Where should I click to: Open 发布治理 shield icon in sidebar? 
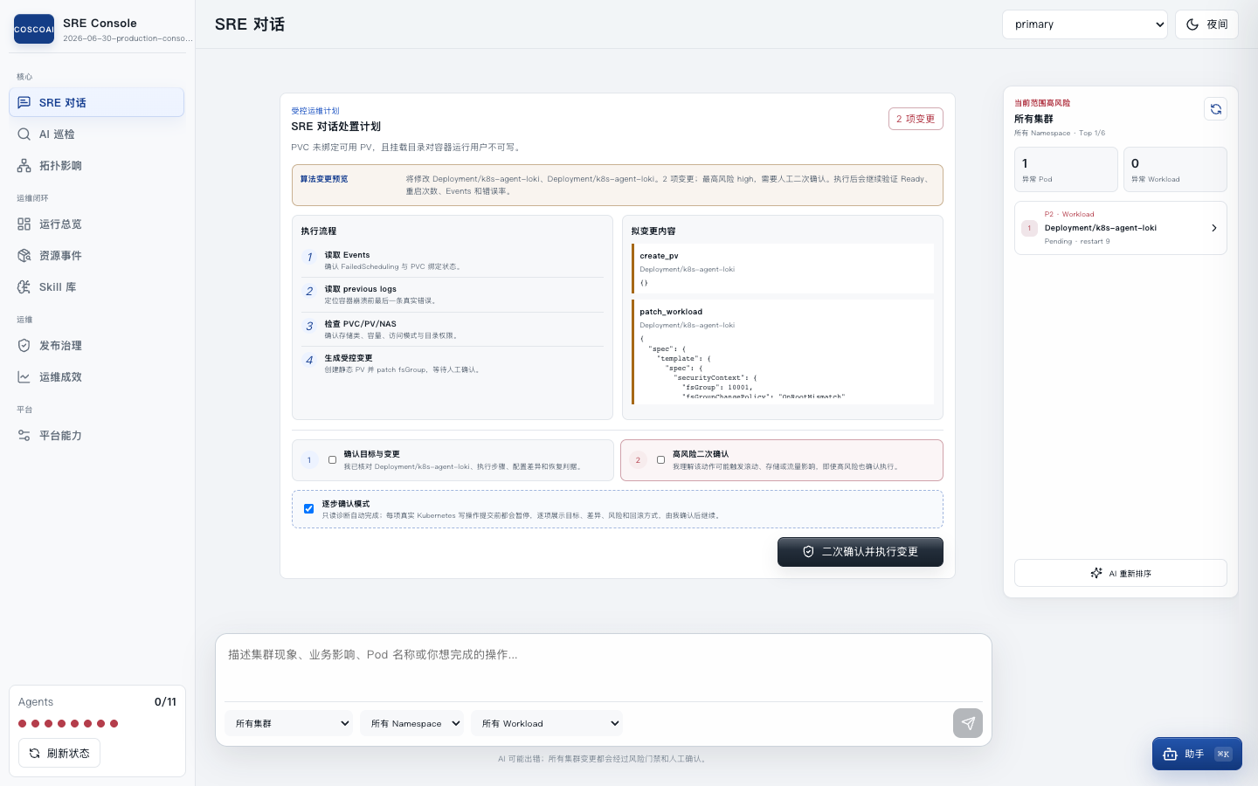pos(24,346)
